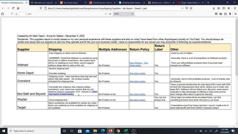Open Microsoft Store from the taskbar
238x134 pixels.
click(80, 131)
